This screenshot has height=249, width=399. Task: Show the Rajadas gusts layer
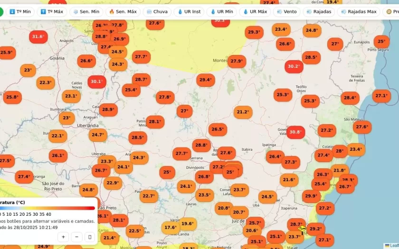point(319,11)
